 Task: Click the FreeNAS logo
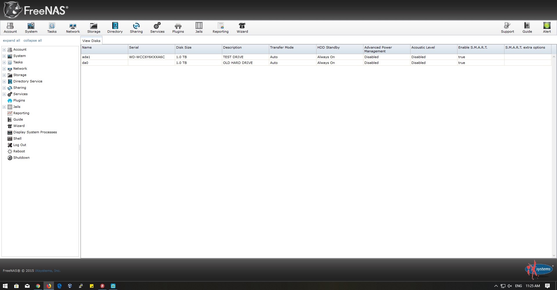[x=36, y=10]
